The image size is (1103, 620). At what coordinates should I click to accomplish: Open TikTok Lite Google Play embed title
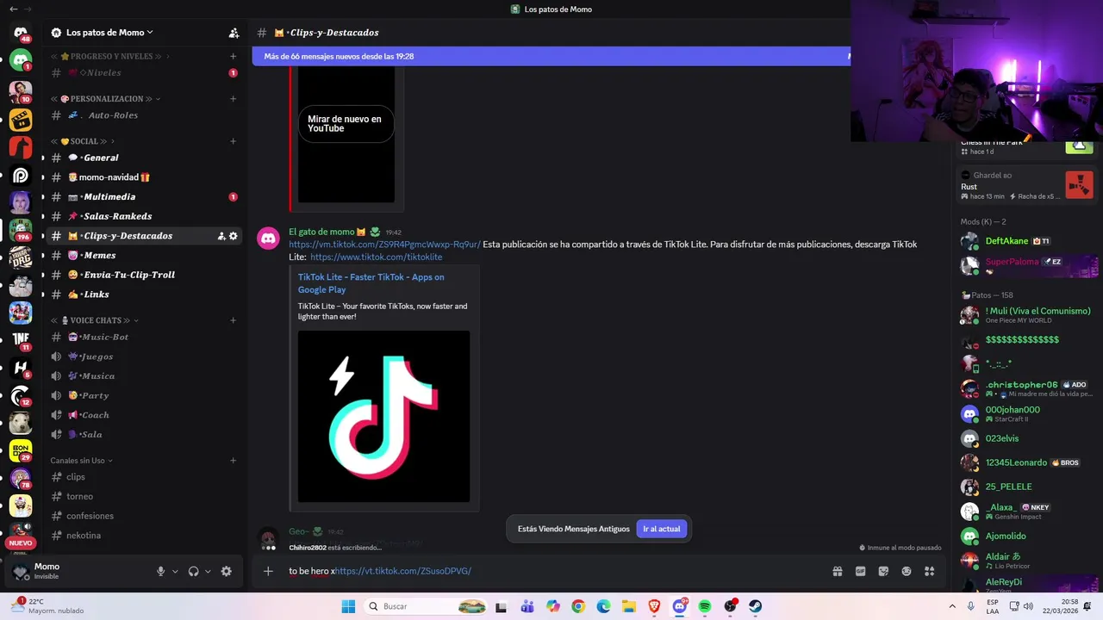pos(371,283)
